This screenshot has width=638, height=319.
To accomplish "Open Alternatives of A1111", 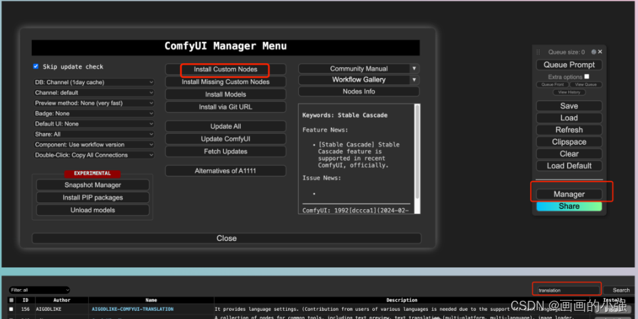I will pos(225,171).
